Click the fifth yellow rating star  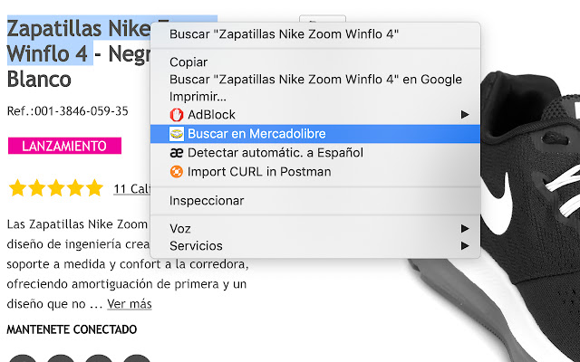coord(94,187)
